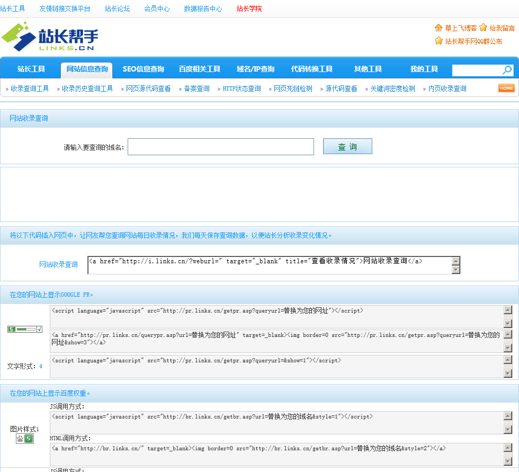Click down arrow of style=2 textarea scrollbar
Image resolution: width=519 pixels, height=472 pixels.
click(508, 461)
